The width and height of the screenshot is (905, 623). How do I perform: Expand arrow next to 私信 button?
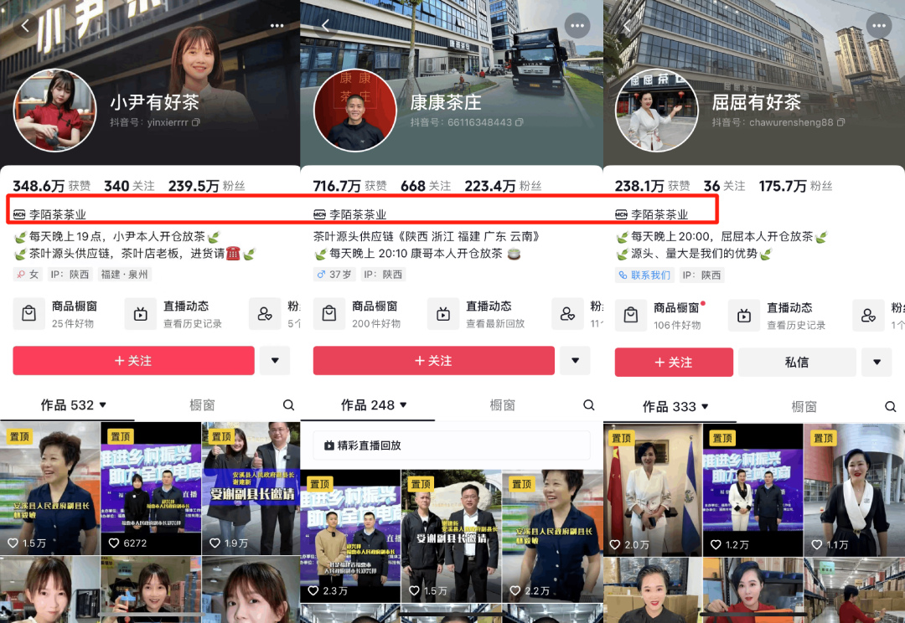click(877, 363)
